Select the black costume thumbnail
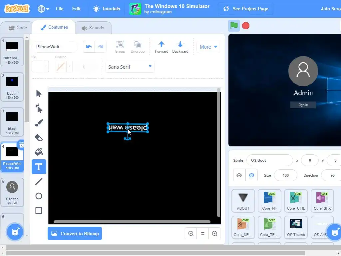 pyautogui.click(x=12, y=122)
